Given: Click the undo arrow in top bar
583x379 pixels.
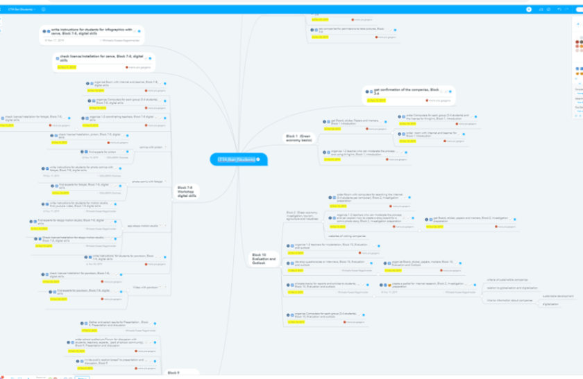Looking at the screenshot, I should pyautogui.click(x=560, y=10).
